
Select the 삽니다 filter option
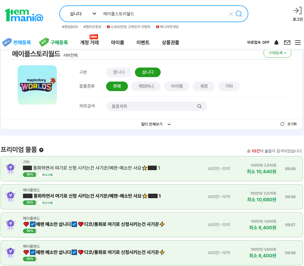148,72
